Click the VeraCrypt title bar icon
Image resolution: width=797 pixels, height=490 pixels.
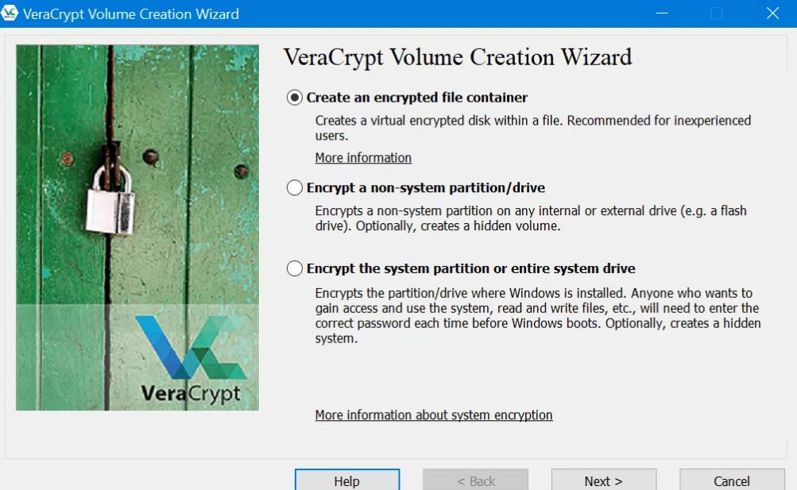[x=10, y=14]
